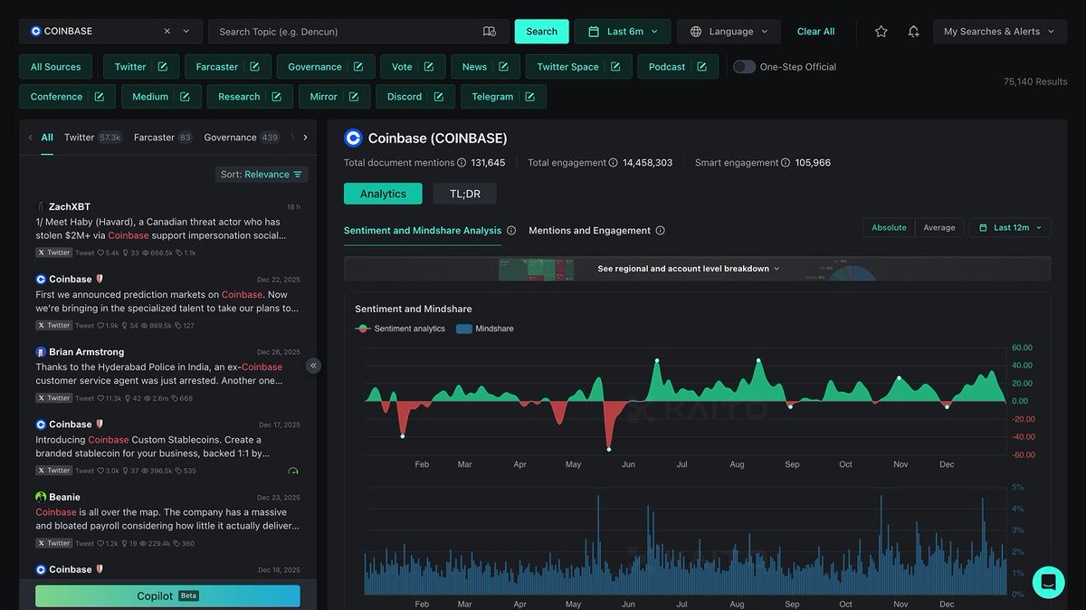The height and width of the screenshot is (610, 1086).
Task: Enable the One-Step Official toggle
Action: click(745, 66)
